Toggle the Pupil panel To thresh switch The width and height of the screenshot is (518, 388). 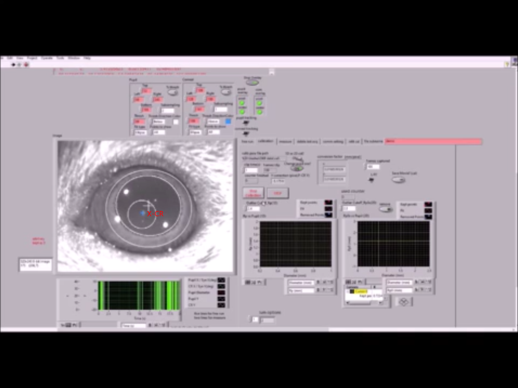[x=172, y=92]
